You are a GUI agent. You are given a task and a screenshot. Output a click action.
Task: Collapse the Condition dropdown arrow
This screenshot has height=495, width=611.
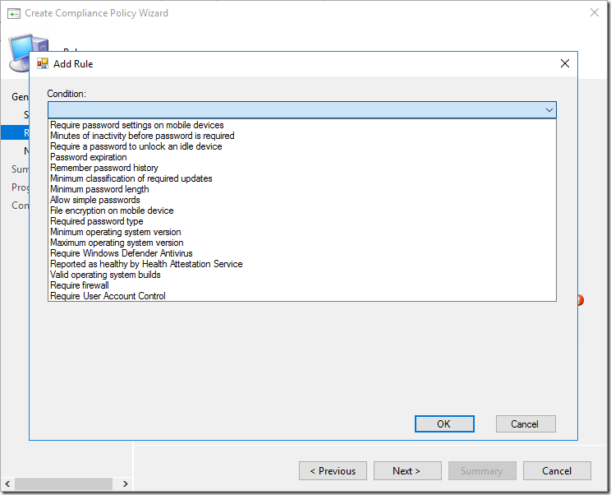pyautogui.click(x=549, y=110)
